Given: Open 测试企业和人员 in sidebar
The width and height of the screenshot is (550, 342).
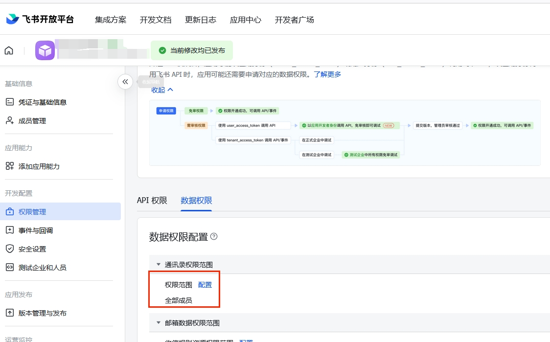Looking at the screenshot, I should click(x=42, y=268).
